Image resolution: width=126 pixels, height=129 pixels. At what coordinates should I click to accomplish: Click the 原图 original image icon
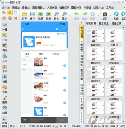click(x=93, y=16)
